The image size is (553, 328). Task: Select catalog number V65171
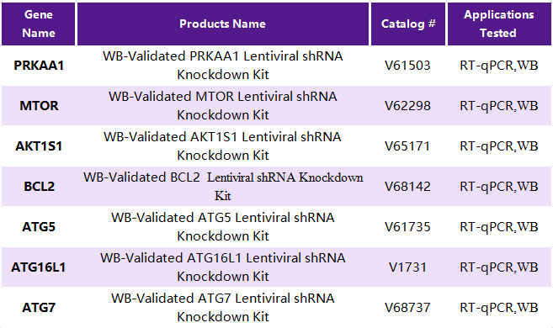coord(407,146)
